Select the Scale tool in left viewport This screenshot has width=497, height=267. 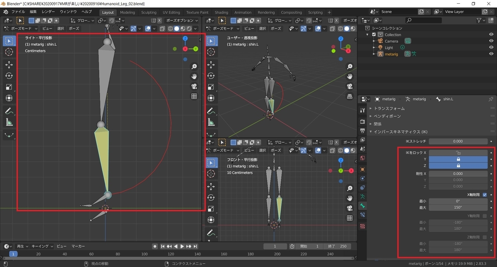click(x=9, y=87)
